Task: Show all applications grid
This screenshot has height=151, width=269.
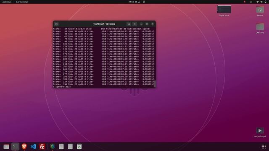Action: coord(264,146)
